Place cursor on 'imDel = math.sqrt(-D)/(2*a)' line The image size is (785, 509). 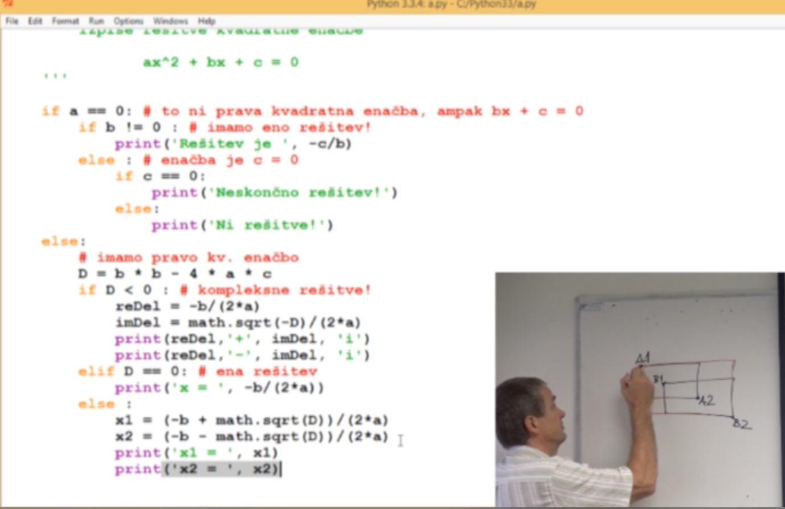pyautogui.click(x=238, y=323)
